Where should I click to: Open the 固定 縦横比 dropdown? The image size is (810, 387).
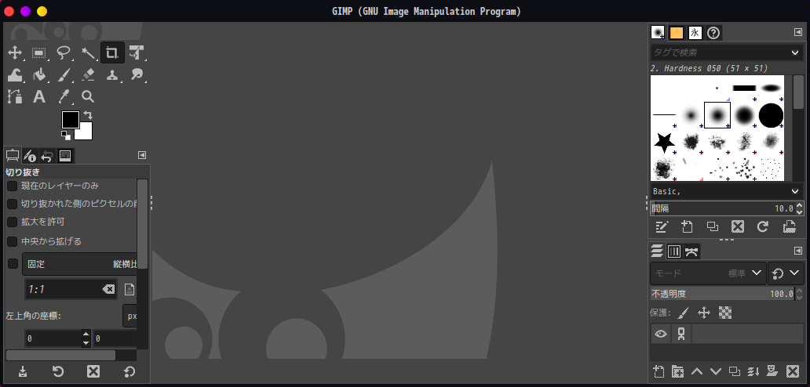click(x=81, y=264)
